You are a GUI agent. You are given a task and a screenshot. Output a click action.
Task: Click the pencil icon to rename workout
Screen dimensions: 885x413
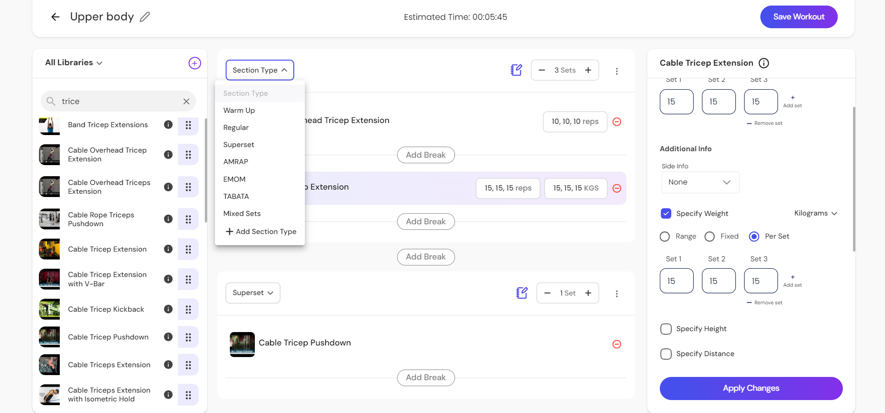(x=145, y=17)
